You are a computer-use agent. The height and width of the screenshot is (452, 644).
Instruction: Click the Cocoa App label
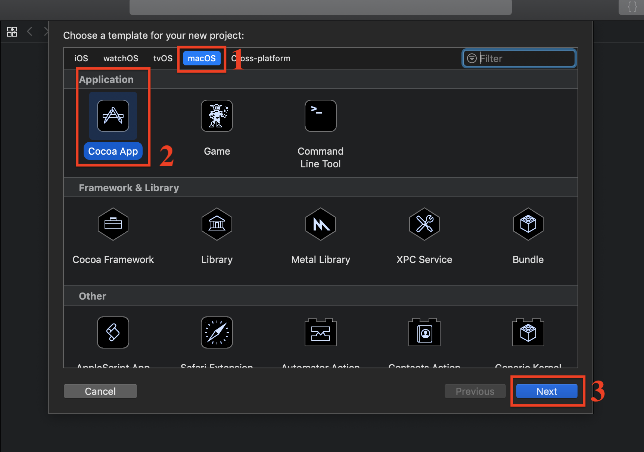(x=113, y=151)
